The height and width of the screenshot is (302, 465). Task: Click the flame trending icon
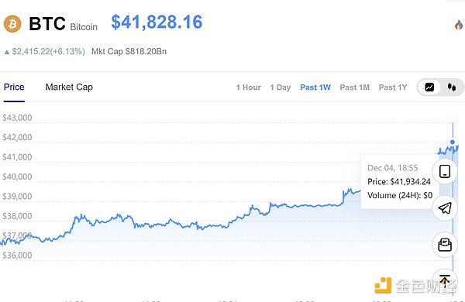coord(459,25)
